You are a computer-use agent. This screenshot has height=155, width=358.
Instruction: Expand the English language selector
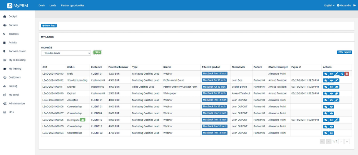click(330, 5)
